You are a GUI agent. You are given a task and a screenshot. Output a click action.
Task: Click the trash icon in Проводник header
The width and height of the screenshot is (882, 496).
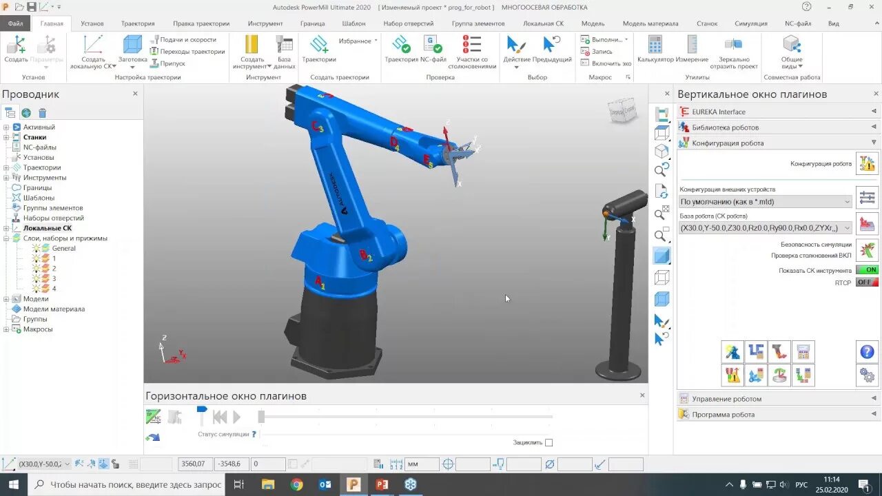(x=42, y=113)
